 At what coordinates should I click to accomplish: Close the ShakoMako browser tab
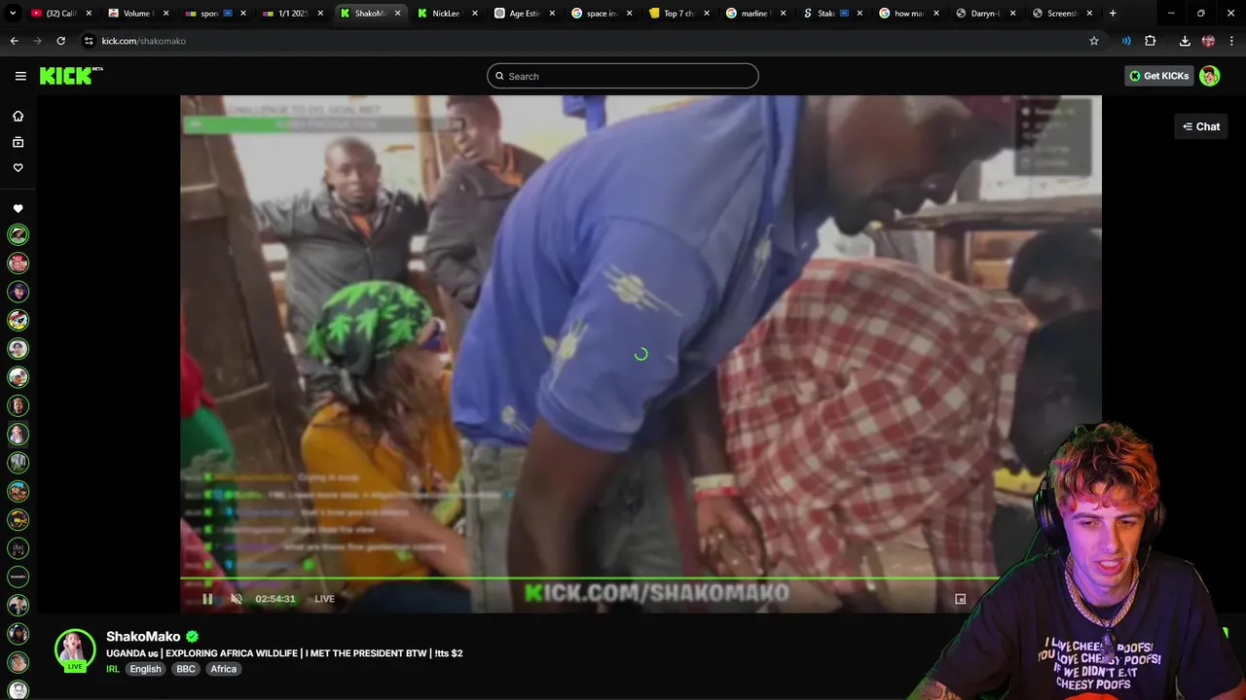397,14
